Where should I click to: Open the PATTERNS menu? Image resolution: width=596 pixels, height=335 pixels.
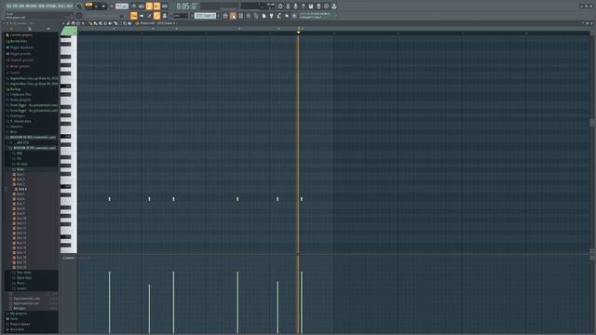tap(32, 7)
